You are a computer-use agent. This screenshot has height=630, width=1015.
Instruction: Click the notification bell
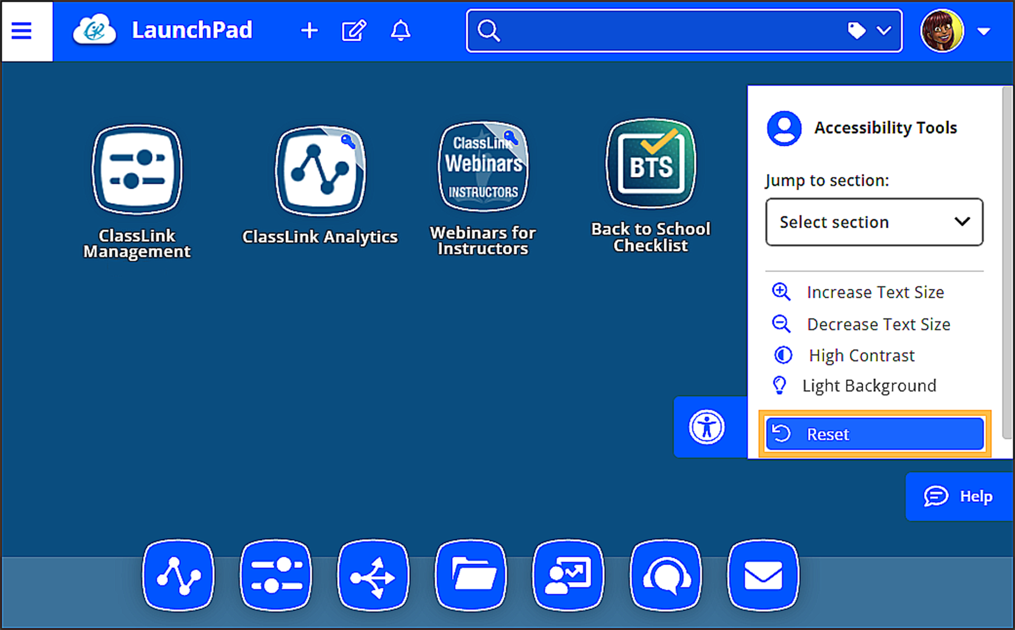coord(400,31)
